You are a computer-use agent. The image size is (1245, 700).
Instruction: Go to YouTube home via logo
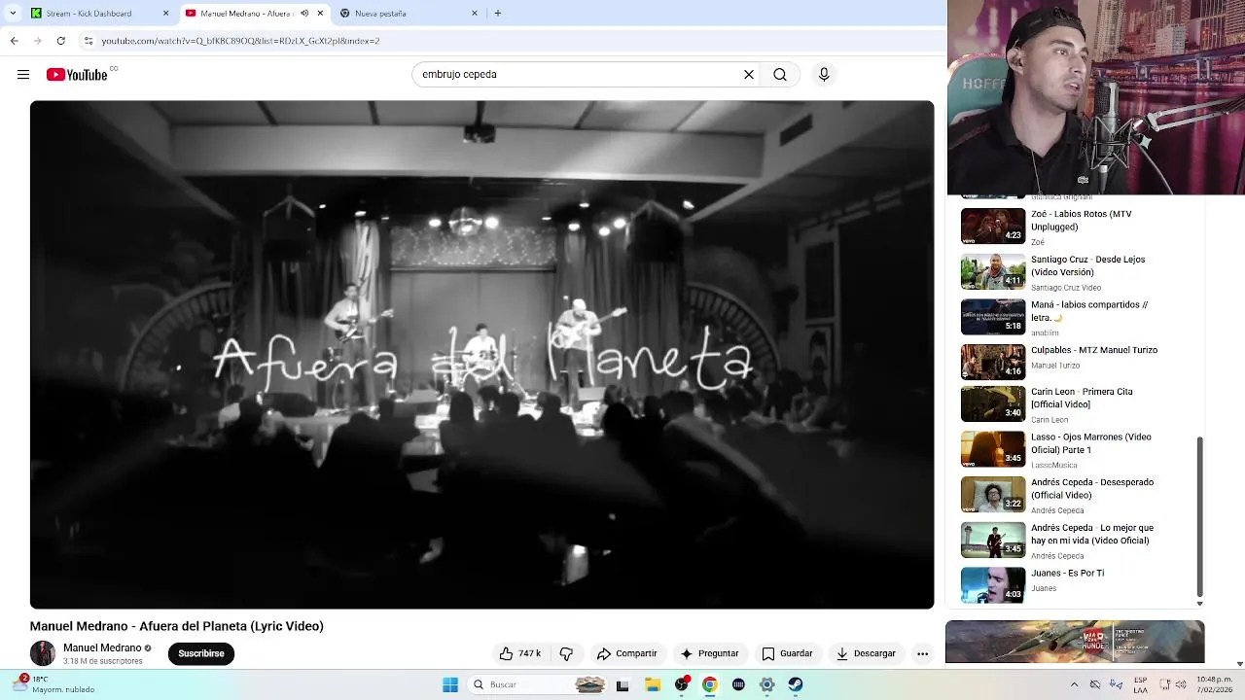pyautogui.click(x=77, y=75)
